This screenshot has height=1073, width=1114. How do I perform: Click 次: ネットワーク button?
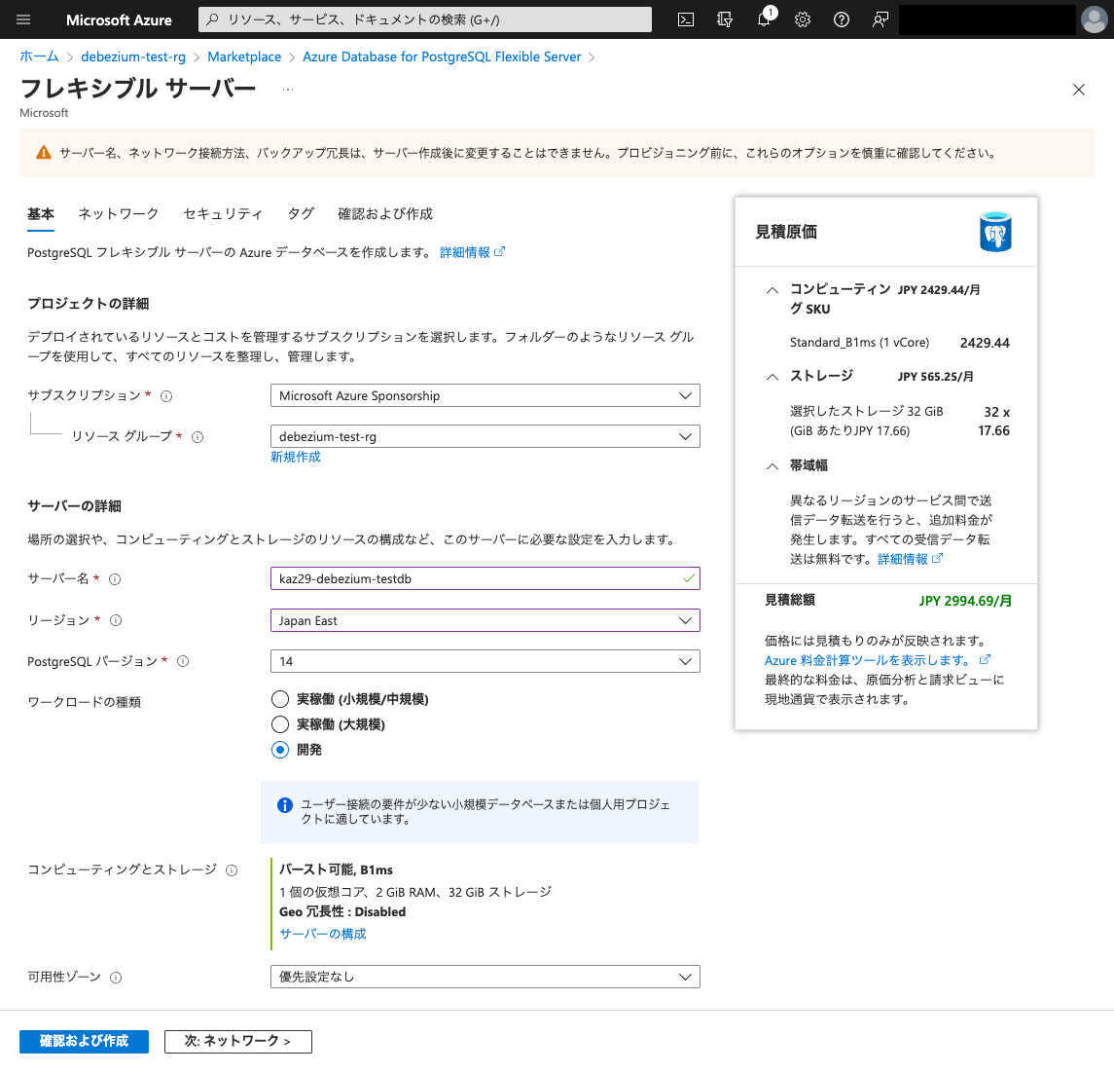pyautogui.click(x=238, y=1042)
